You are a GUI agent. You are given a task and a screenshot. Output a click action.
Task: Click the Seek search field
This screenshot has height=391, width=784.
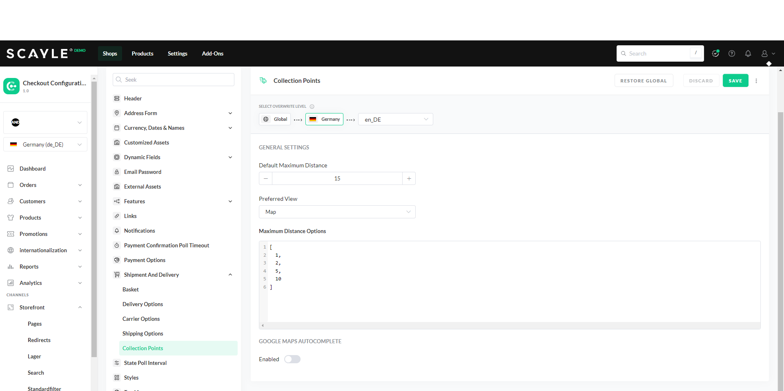pyautogui.click(x=174, y=80)
